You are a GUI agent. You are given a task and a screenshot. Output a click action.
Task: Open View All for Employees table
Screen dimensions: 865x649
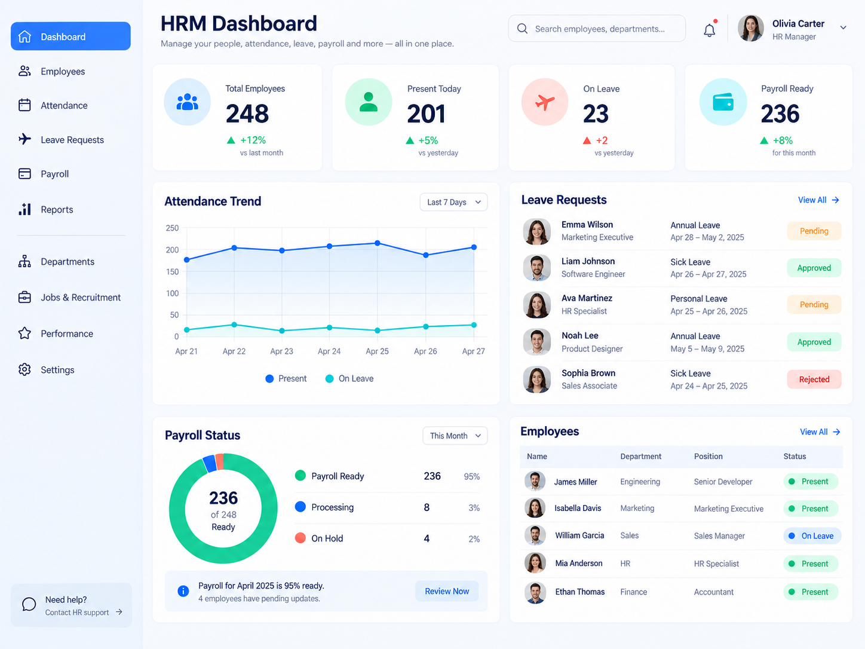820,431
